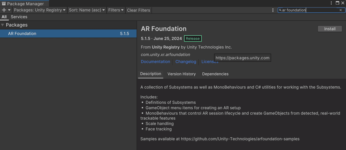Screen dimensions: 346x150
Task: Click the AR Foundation title heading
Action: (x=164, y=29)
